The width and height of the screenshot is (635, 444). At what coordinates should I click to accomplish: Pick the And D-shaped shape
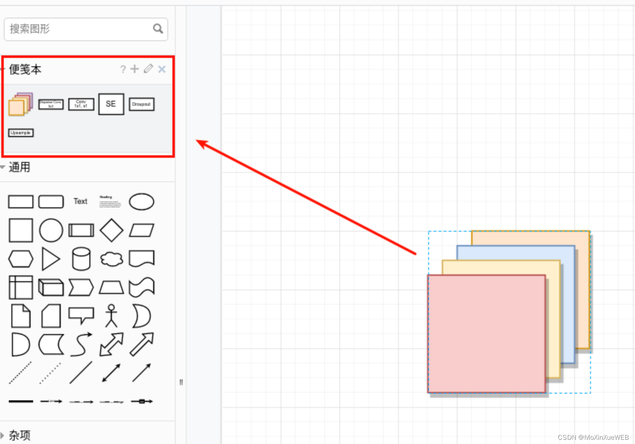tap(21, 345)
